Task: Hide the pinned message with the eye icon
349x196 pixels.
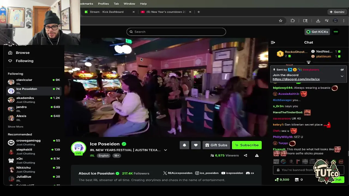Action: [x=342, y=70]
